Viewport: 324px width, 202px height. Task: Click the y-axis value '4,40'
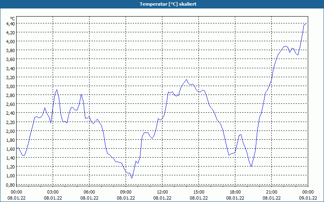click(x=11, y=24)
